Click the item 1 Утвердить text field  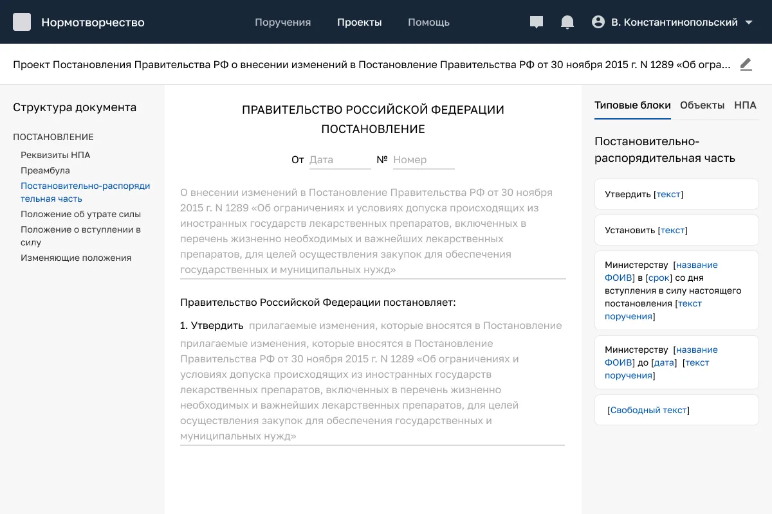(372, 382)
